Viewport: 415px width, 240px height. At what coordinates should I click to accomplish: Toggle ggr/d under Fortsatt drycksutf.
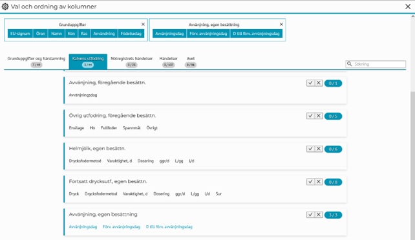(x=180, y=194)
